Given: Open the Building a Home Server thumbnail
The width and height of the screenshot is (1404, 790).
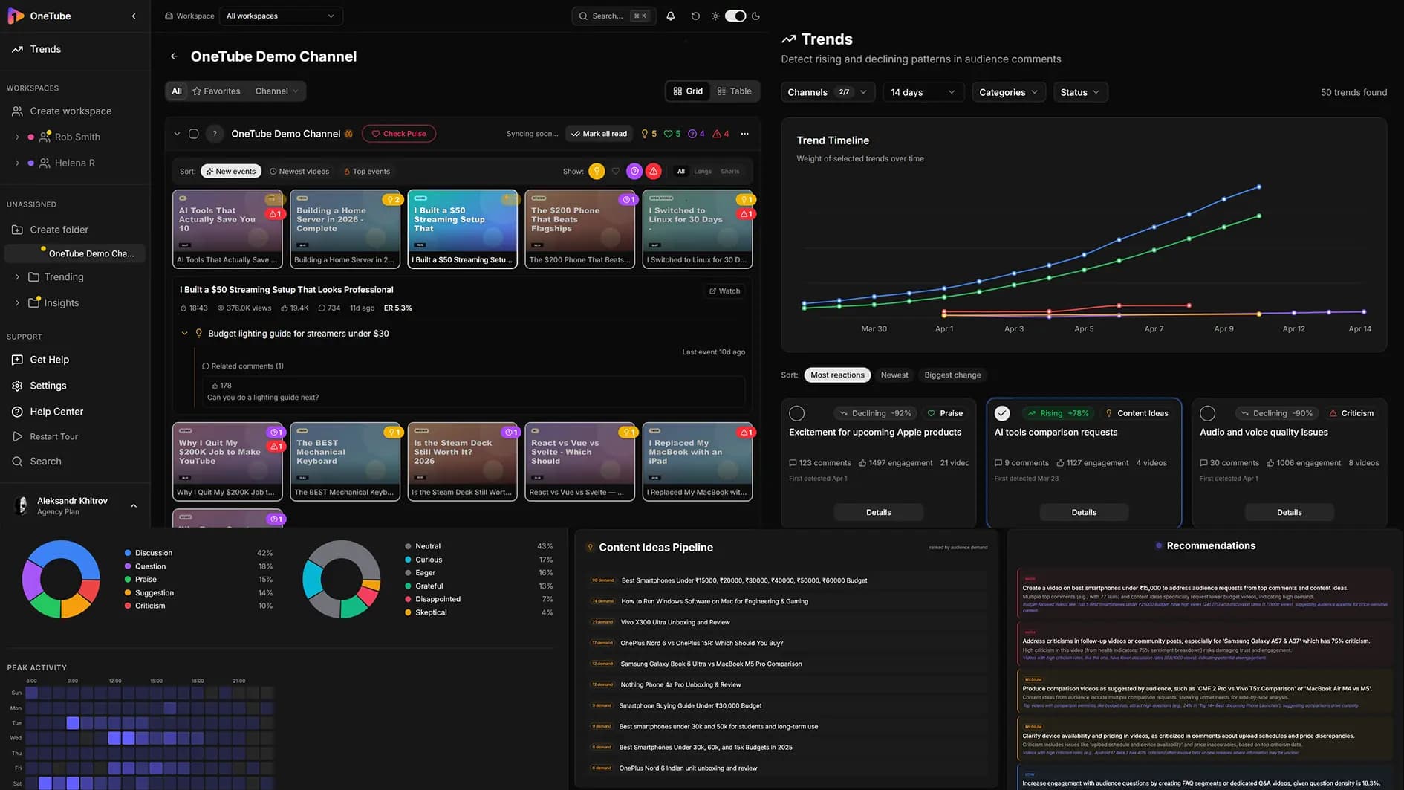Looking at the screenshot, I should pos(345,229).
